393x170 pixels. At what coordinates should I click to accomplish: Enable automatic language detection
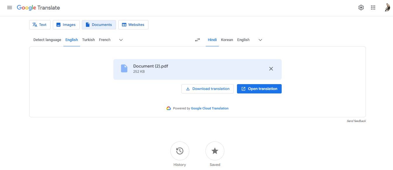(47, 40)
